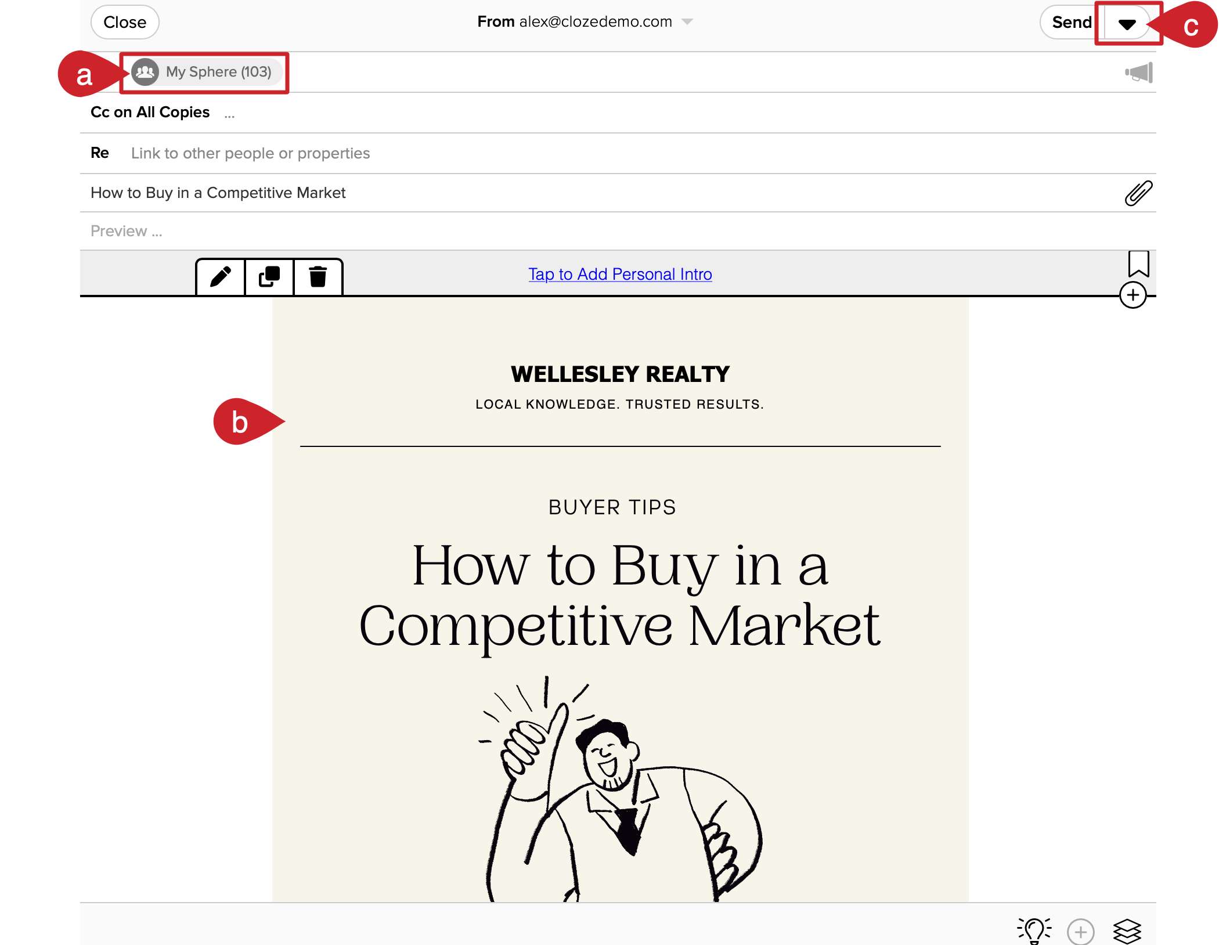Open the Send options dropdown arrow
The height and width of the screenshot is (945, 1219).
pos(1127,24)
